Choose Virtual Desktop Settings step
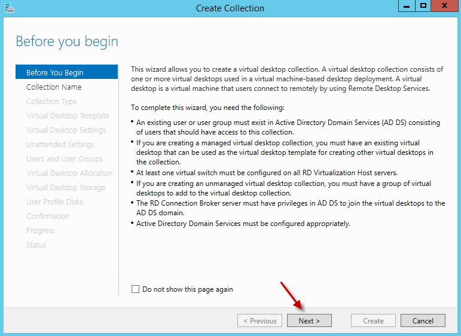The image size is (461, 336). click(x=66, y=130)
